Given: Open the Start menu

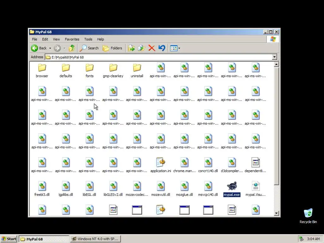Looking at the screenshot, I should click(9, 239).
